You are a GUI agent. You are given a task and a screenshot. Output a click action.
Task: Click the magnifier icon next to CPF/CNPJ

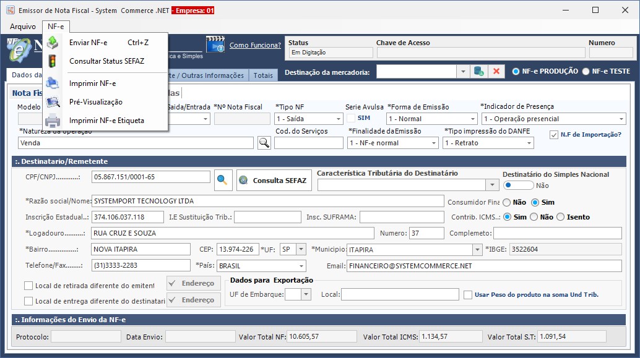(222, 180)
